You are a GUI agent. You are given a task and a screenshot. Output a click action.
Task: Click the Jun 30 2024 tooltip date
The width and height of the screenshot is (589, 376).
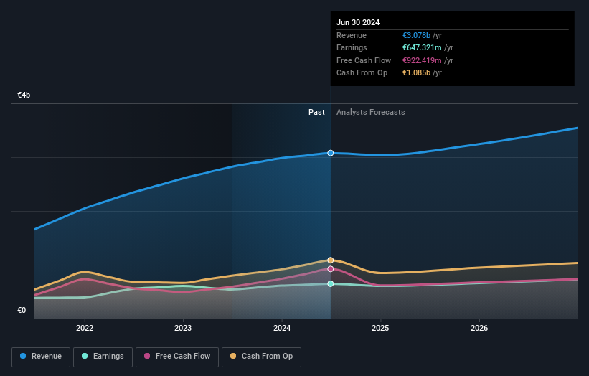pyautogui.click(x=358, y=22)
